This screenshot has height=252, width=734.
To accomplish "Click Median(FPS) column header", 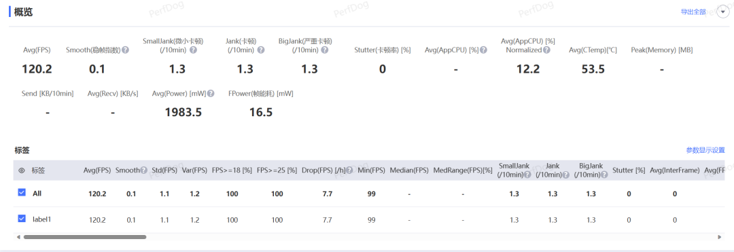I will [x=408, y=170].
